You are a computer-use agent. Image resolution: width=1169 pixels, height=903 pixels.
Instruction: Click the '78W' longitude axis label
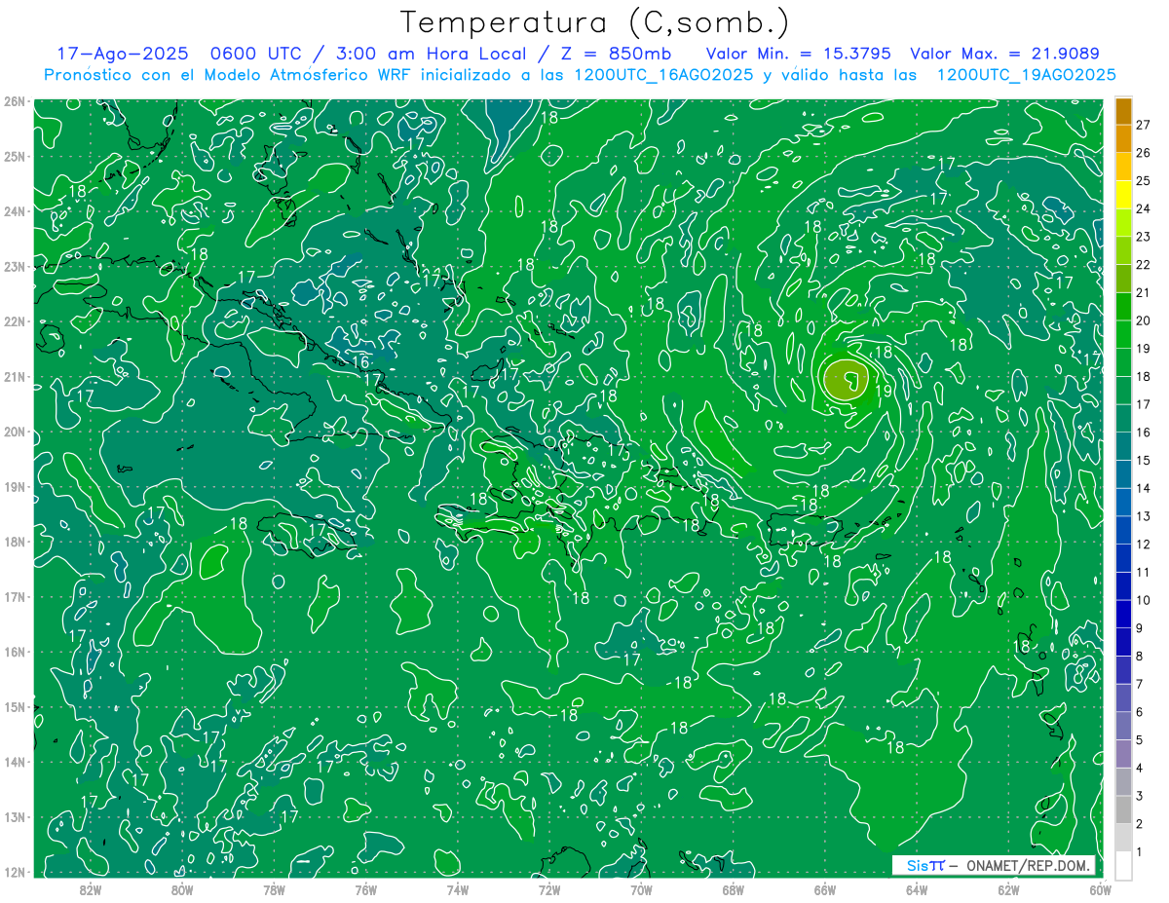click(274, 889)
